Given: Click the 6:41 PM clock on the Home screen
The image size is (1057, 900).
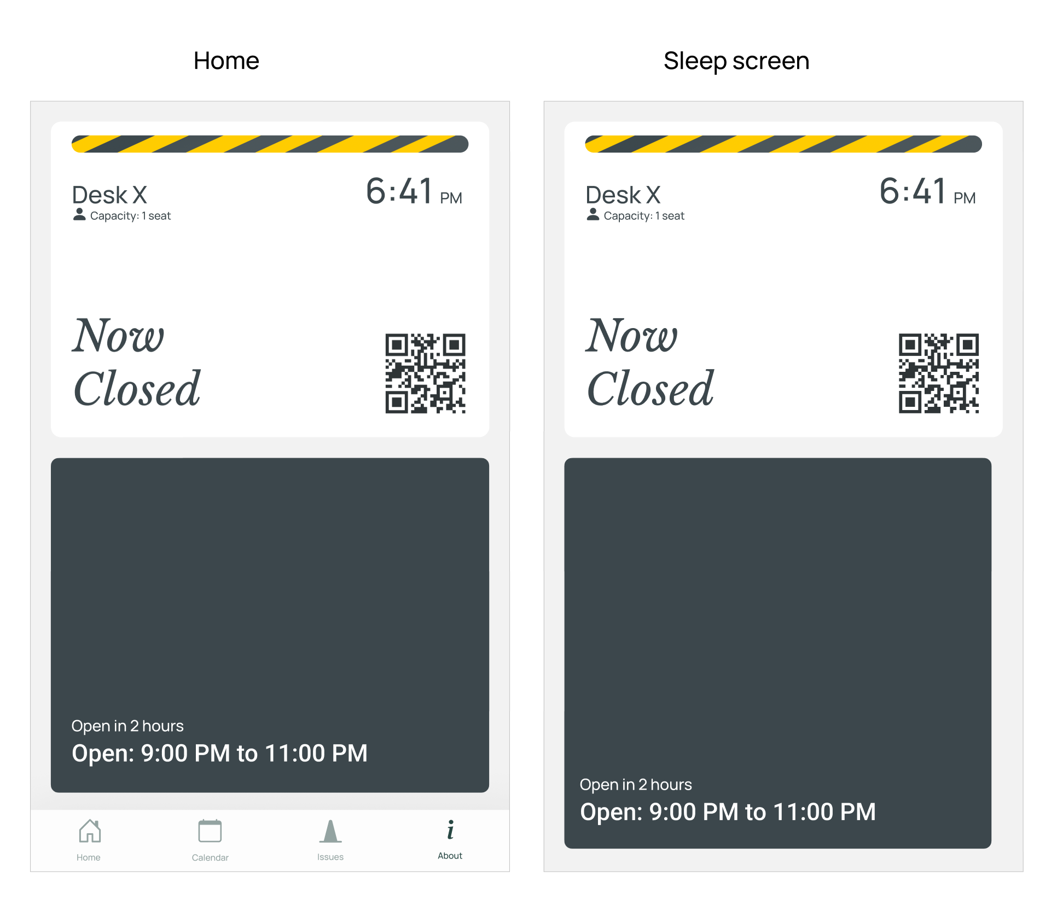Looking at the screenshot, I should [414, 192].
